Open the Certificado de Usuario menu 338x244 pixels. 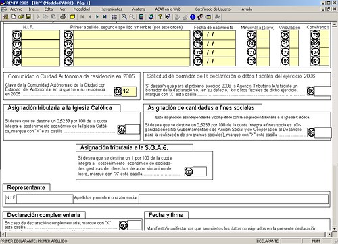point(213,9)
